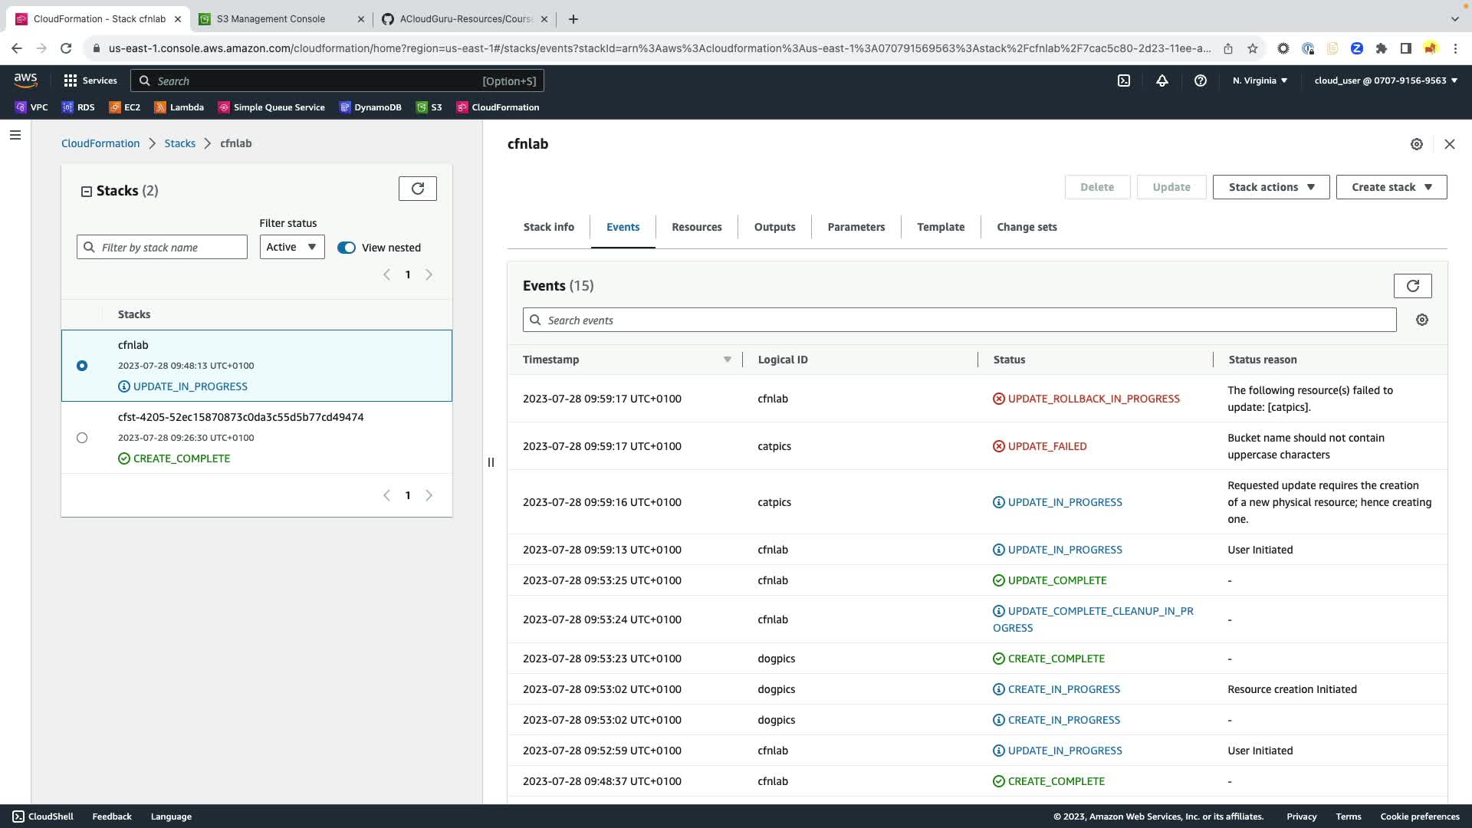
Task: Select the cfnlab stack radio button
Action: (x=82, y=366)
